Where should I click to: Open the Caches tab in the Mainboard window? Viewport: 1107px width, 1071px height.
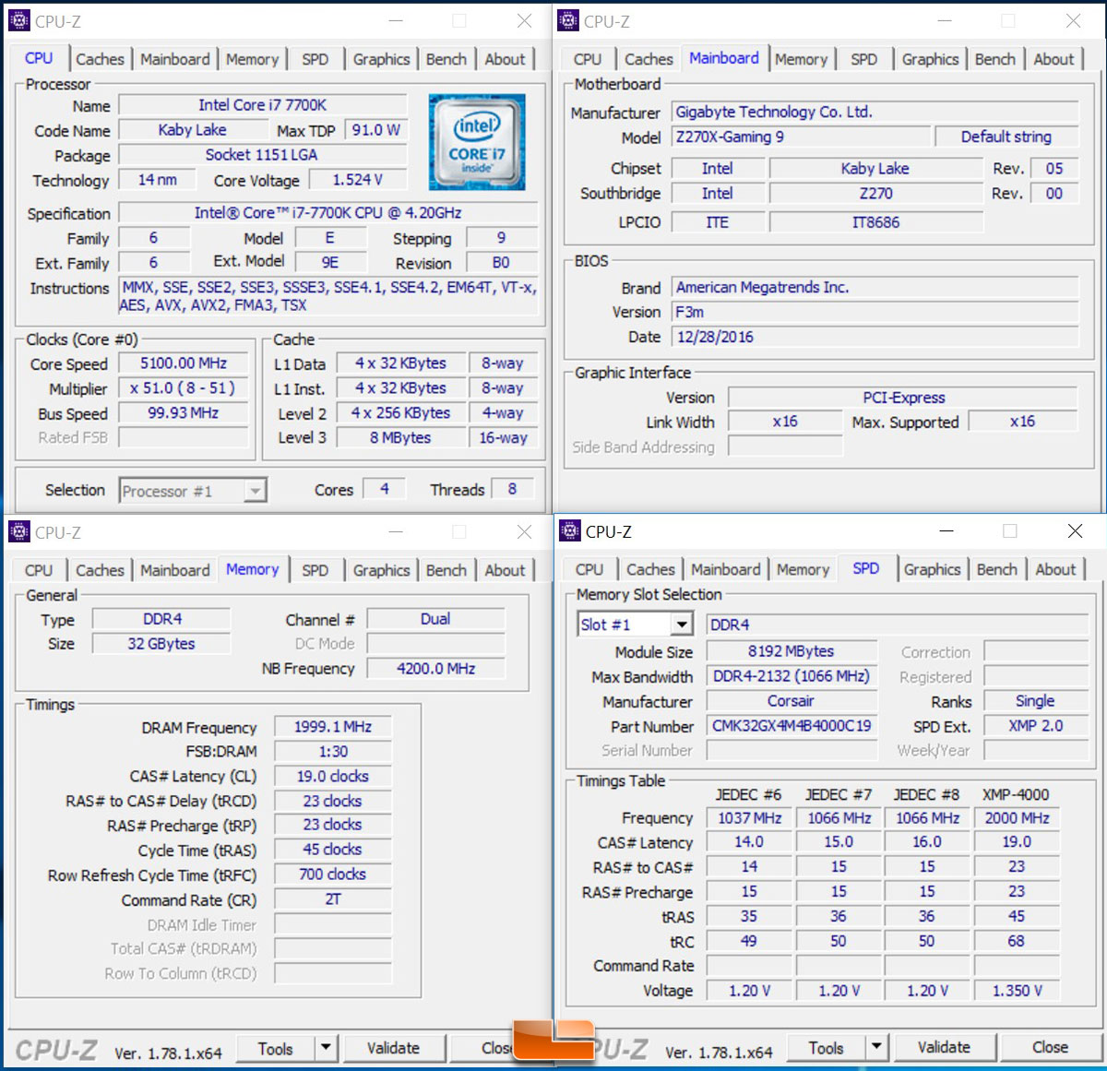coord(649,59)
